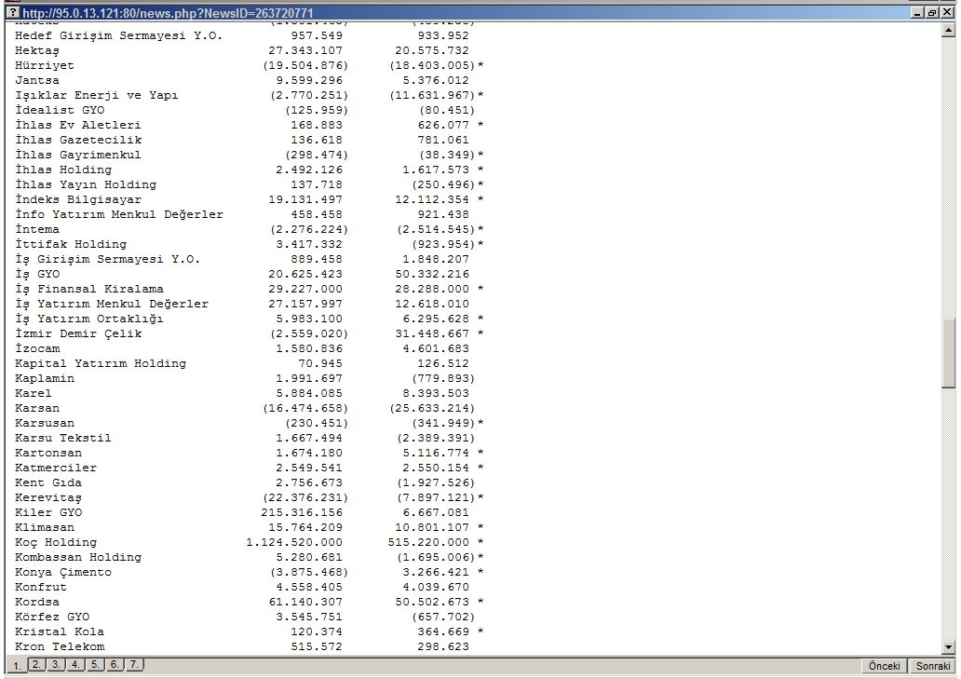The width and height of the screenshot is (961, 679).
Task: Select Kron Telekom
Action: coord(60,646)
